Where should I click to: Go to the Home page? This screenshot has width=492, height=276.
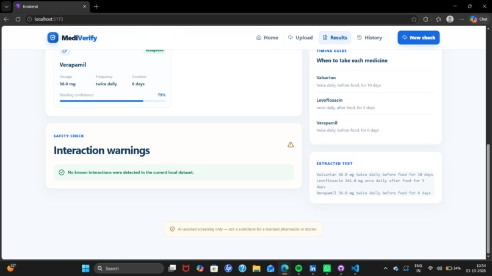(x=267, y=38)
